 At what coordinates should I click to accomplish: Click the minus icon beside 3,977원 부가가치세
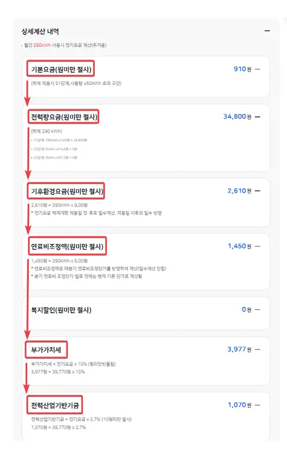257,349
